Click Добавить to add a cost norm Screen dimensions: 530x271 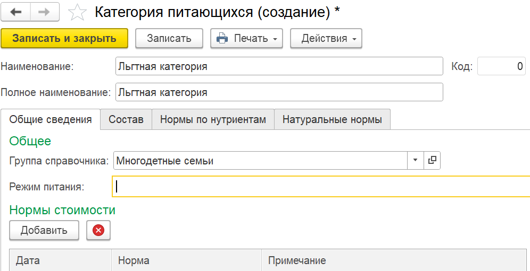[44, 230]
